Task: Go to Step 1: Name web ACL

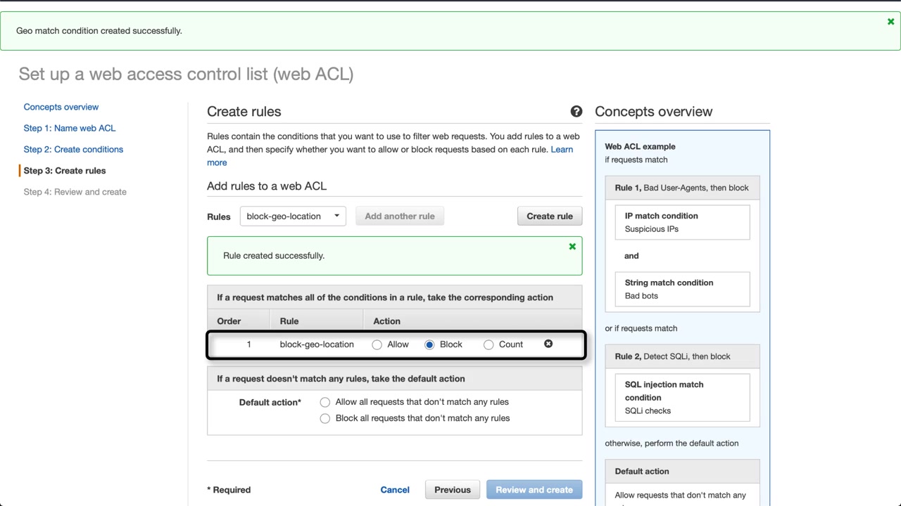Action: pyautogui.click(x=70, y=128)
